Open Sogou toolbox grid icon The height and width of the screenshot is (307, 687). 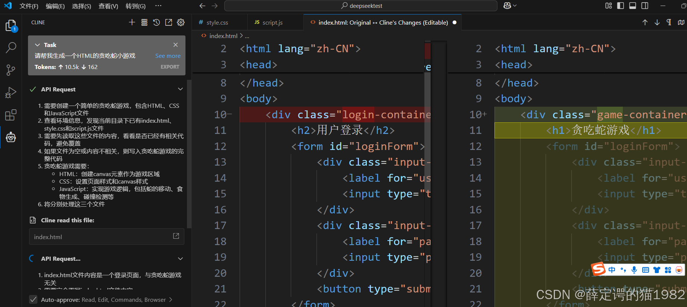point(668,270)
